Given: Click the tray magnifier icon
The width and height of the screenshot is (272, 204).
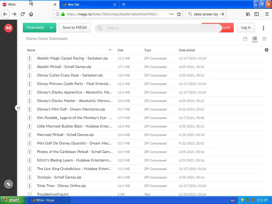Looking at the screenshot, I should coord(252,200).
